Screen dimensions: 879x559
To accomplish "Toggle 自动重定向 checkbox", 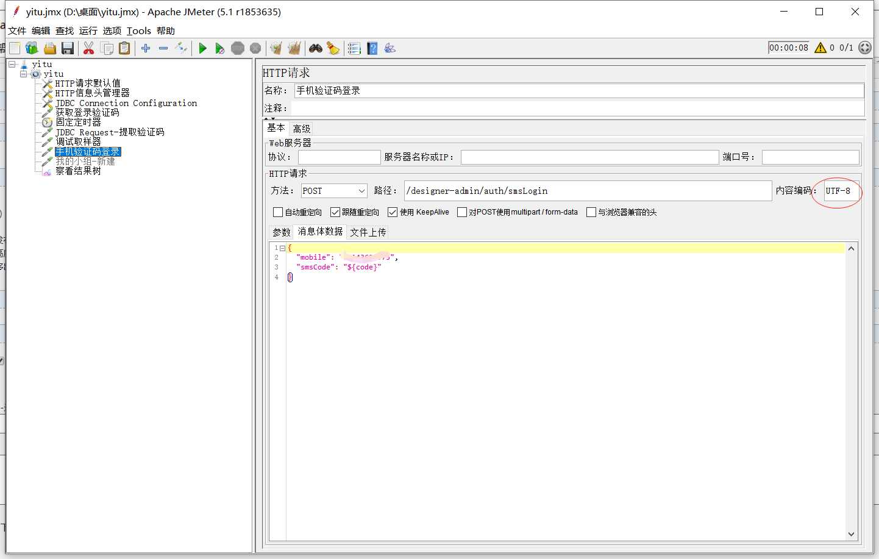I will 278,212.
